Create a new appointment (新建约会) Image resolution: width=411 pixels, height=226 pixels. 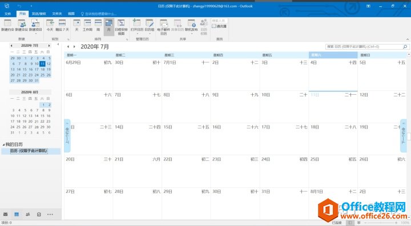click(7, 25)
